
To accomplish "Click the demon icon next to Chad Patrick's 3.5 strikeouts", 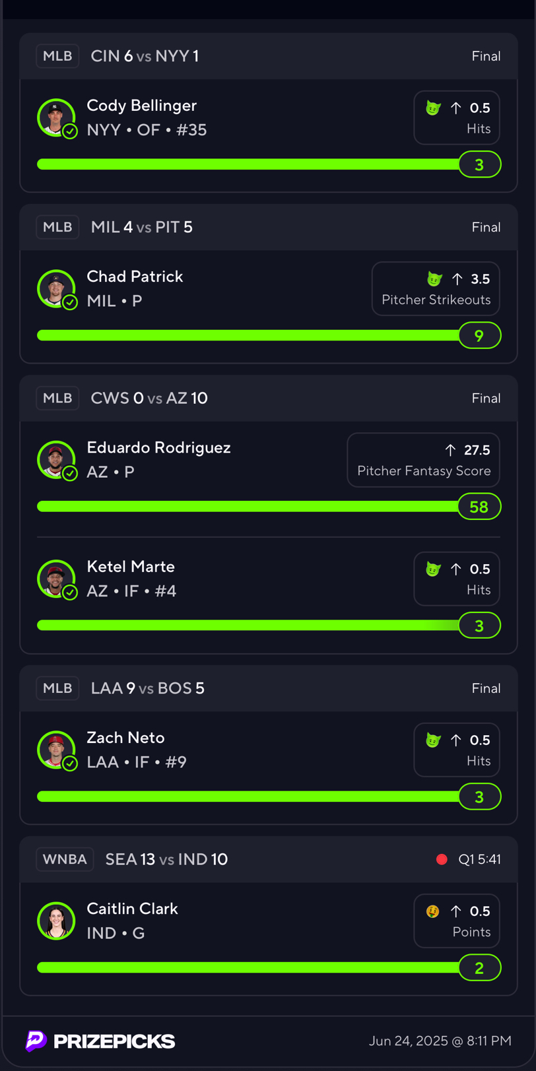I will 434,279.
